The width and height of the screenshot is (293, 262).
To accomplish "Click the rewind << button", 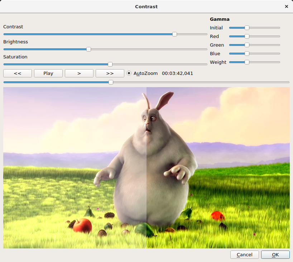I will point(18,73).
